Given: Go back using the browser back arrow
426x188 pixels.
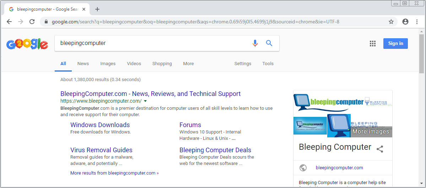Looking at the screenshot, I should [9, 22].
